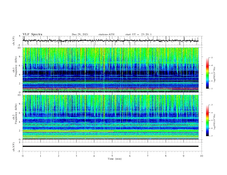
Task: Click the "-5" voltage tick of ch.3(V) axis
Action: [19, 151]
